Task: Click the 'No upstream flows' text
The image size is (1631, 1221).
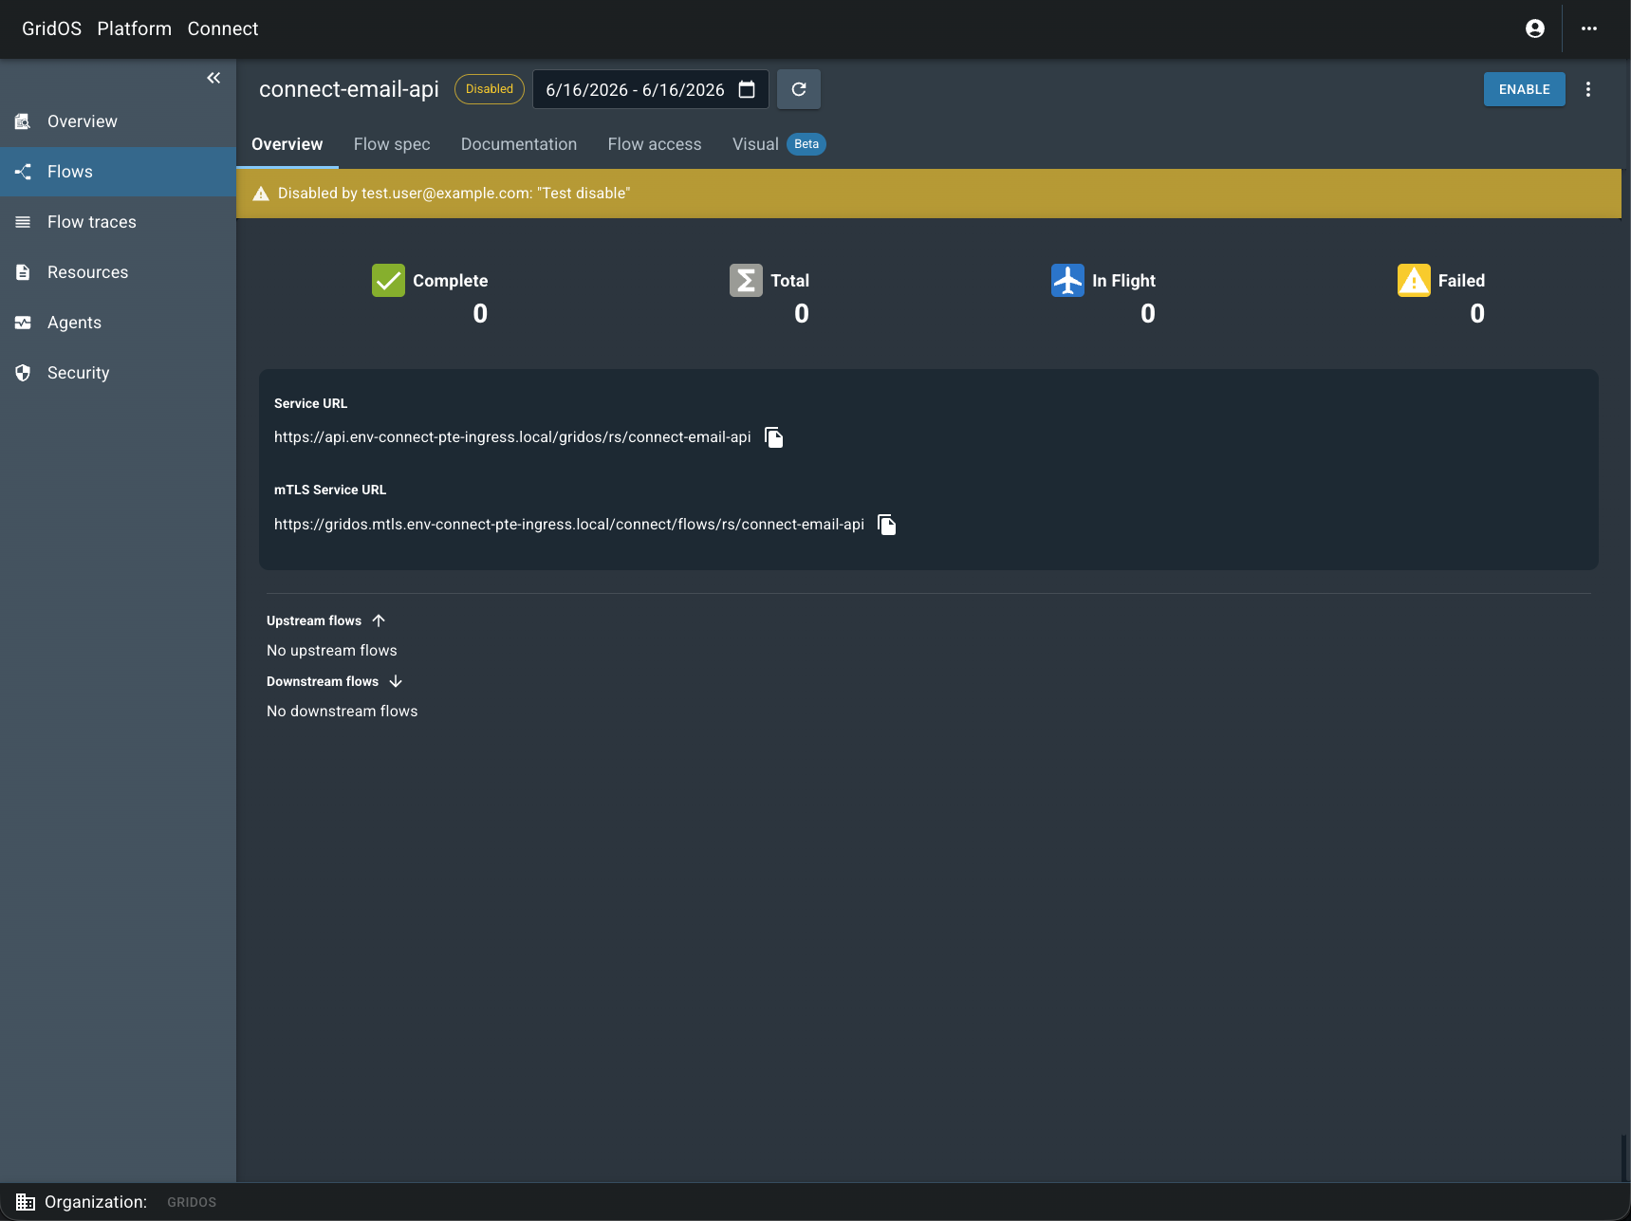Action: pos(332,651)
